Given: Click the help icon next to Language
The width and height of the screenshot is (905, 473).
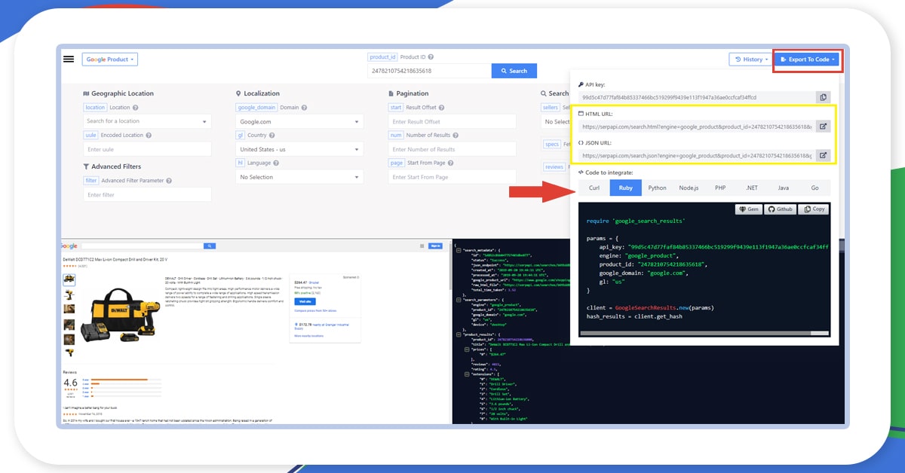Looking at the screenshot, I should pos(278,163).
